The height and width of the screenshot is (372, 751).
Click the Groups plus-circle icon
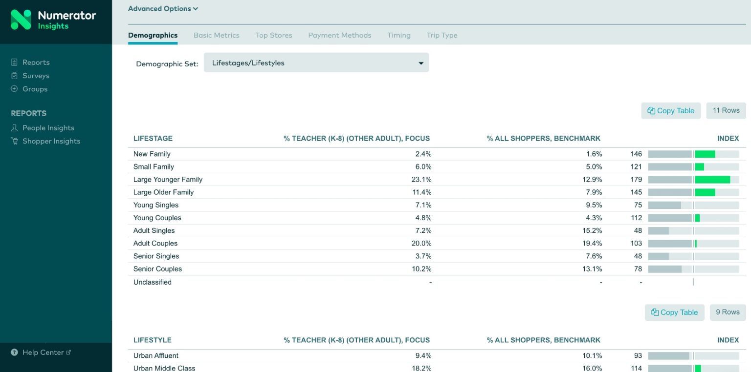pyautogui.click(x=14, y=89)
